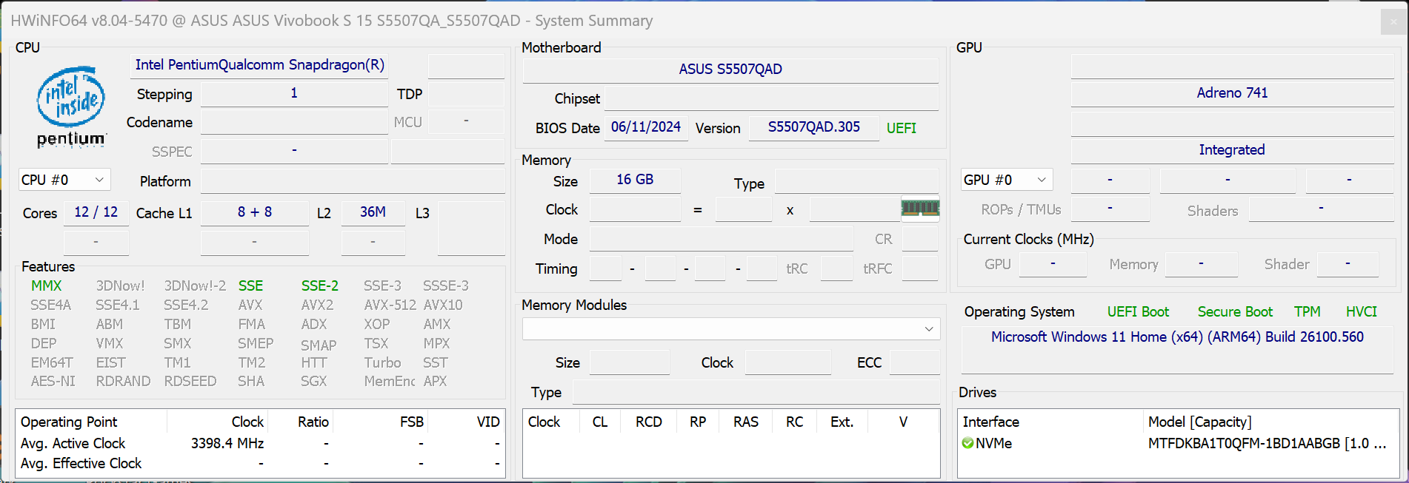Select the Avg. Active Clock row
1409x483 pixels.
pyautogui.click(x=73, y=443)
